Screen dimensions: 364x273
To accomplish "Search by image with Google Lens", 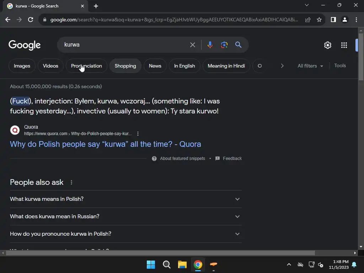I will click(x=224, y=45).
